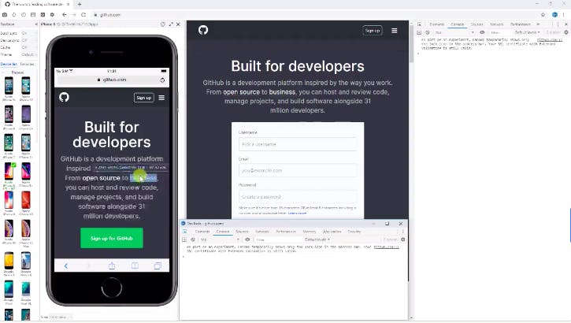Click the desktop view vertical scrollbar
This screenshot has height=323, width=571.
(411, 43)
